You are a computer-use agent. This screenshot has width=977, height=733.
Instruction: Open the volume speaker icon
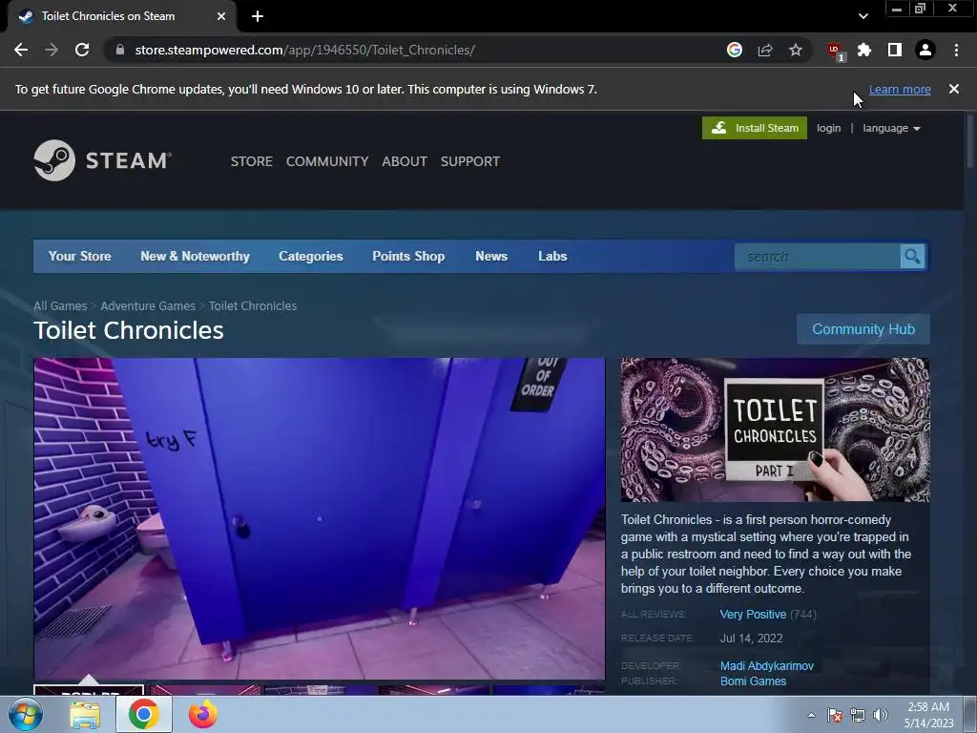(881, 715)
